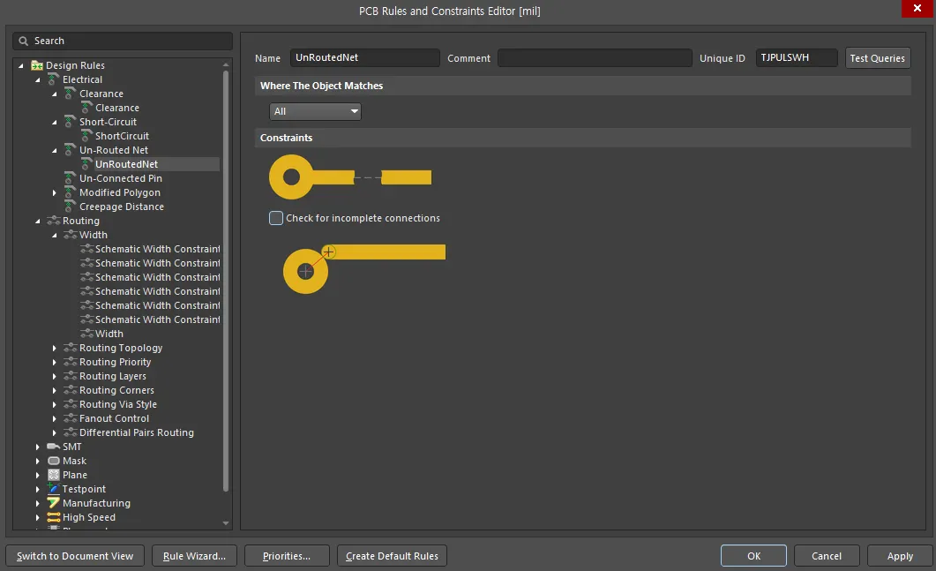Click the Un-Connected Pin icon
Screen dimensions: 936x571
pos(71,178)
